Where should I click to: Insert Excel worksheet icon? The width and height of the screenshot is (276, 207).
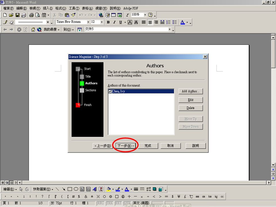[x=120, y=15]
